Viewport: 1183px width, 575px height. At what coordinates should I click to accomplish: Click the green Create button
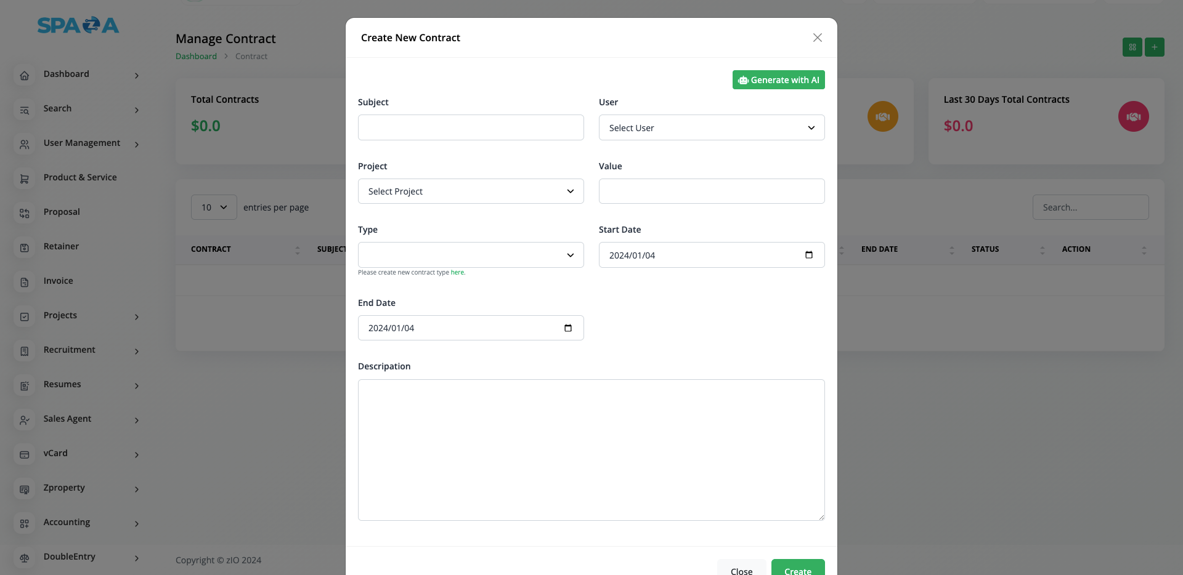tap(797, 569)
